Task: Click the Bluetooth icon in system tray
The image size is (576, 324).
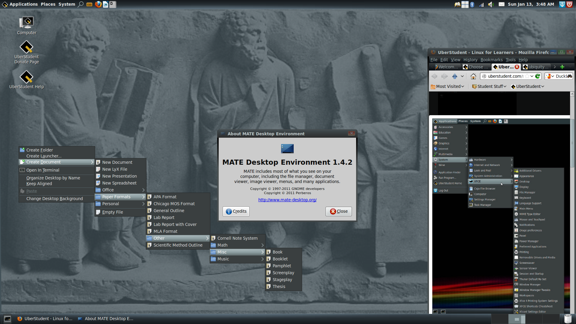Action: (472, 4)
